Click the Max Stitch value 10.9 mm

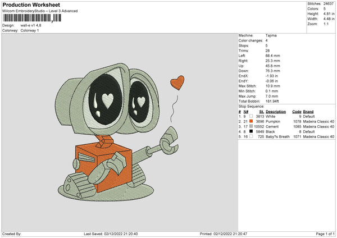tap(273, 86)
